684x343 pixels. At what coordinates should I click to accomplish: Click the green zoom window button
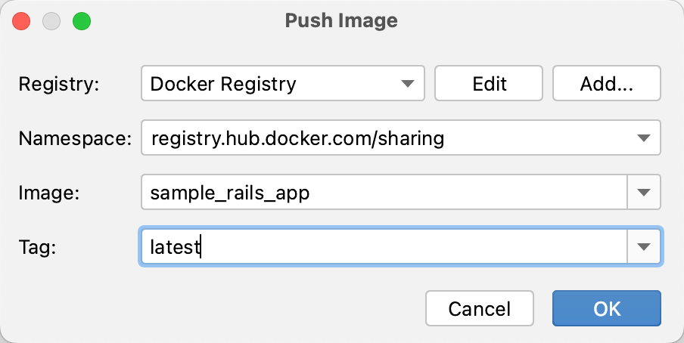pyautogui.click(x=82, y=21)
